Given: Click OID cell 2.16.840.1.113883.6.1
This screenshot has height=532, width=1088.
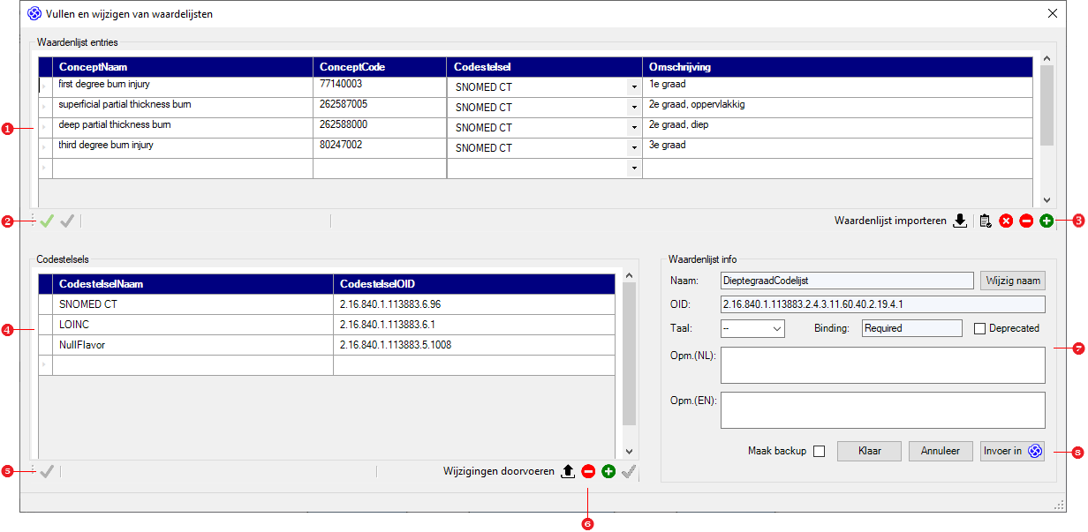Looking at the screenshot, I should [473, 324].
